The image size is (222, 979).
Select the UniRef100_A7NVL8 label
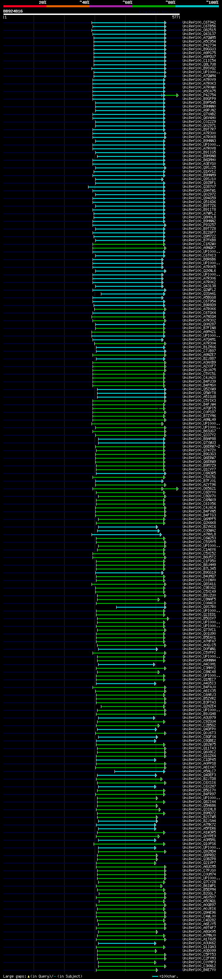point(199,534)
